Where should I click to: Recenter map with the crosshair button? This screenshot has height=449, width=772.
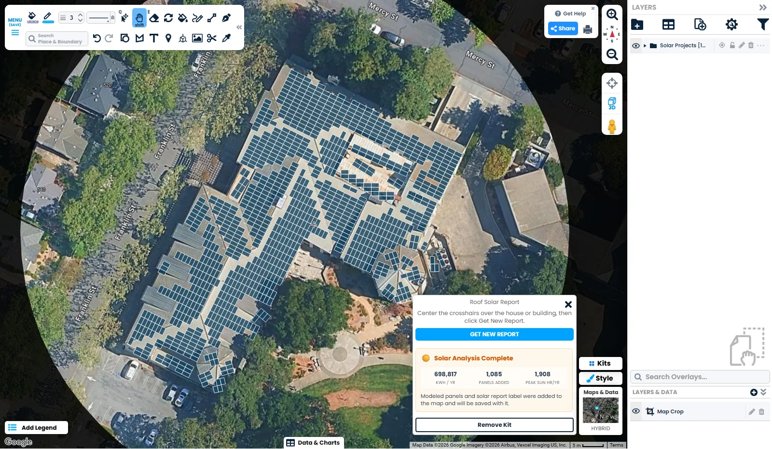click(x=612, y=83)
